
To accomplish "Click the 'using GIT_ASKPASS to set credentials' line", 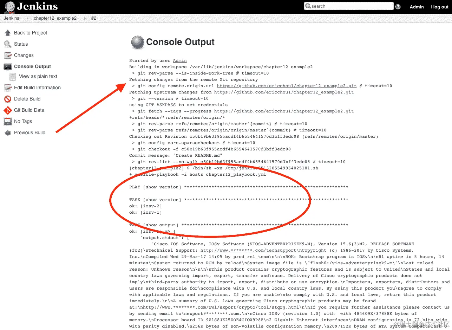I will 178,105.
